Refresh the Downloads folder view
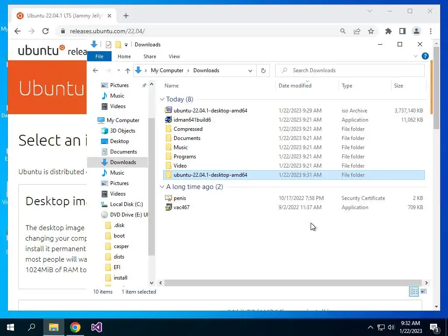Screen dimensions: 448x336 (263, 70)
